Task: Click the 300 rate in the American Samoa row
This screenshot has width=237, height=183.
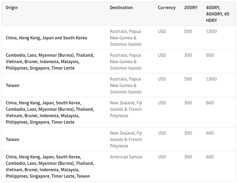Action: coord(188,157)
